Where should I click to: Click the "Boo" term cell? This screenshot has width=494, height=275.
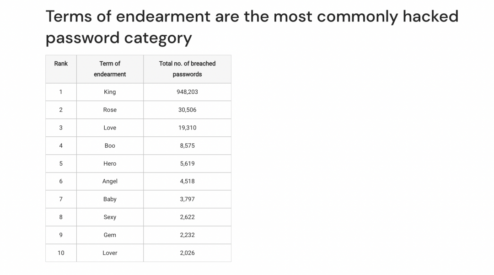click(x=110, y=146)
